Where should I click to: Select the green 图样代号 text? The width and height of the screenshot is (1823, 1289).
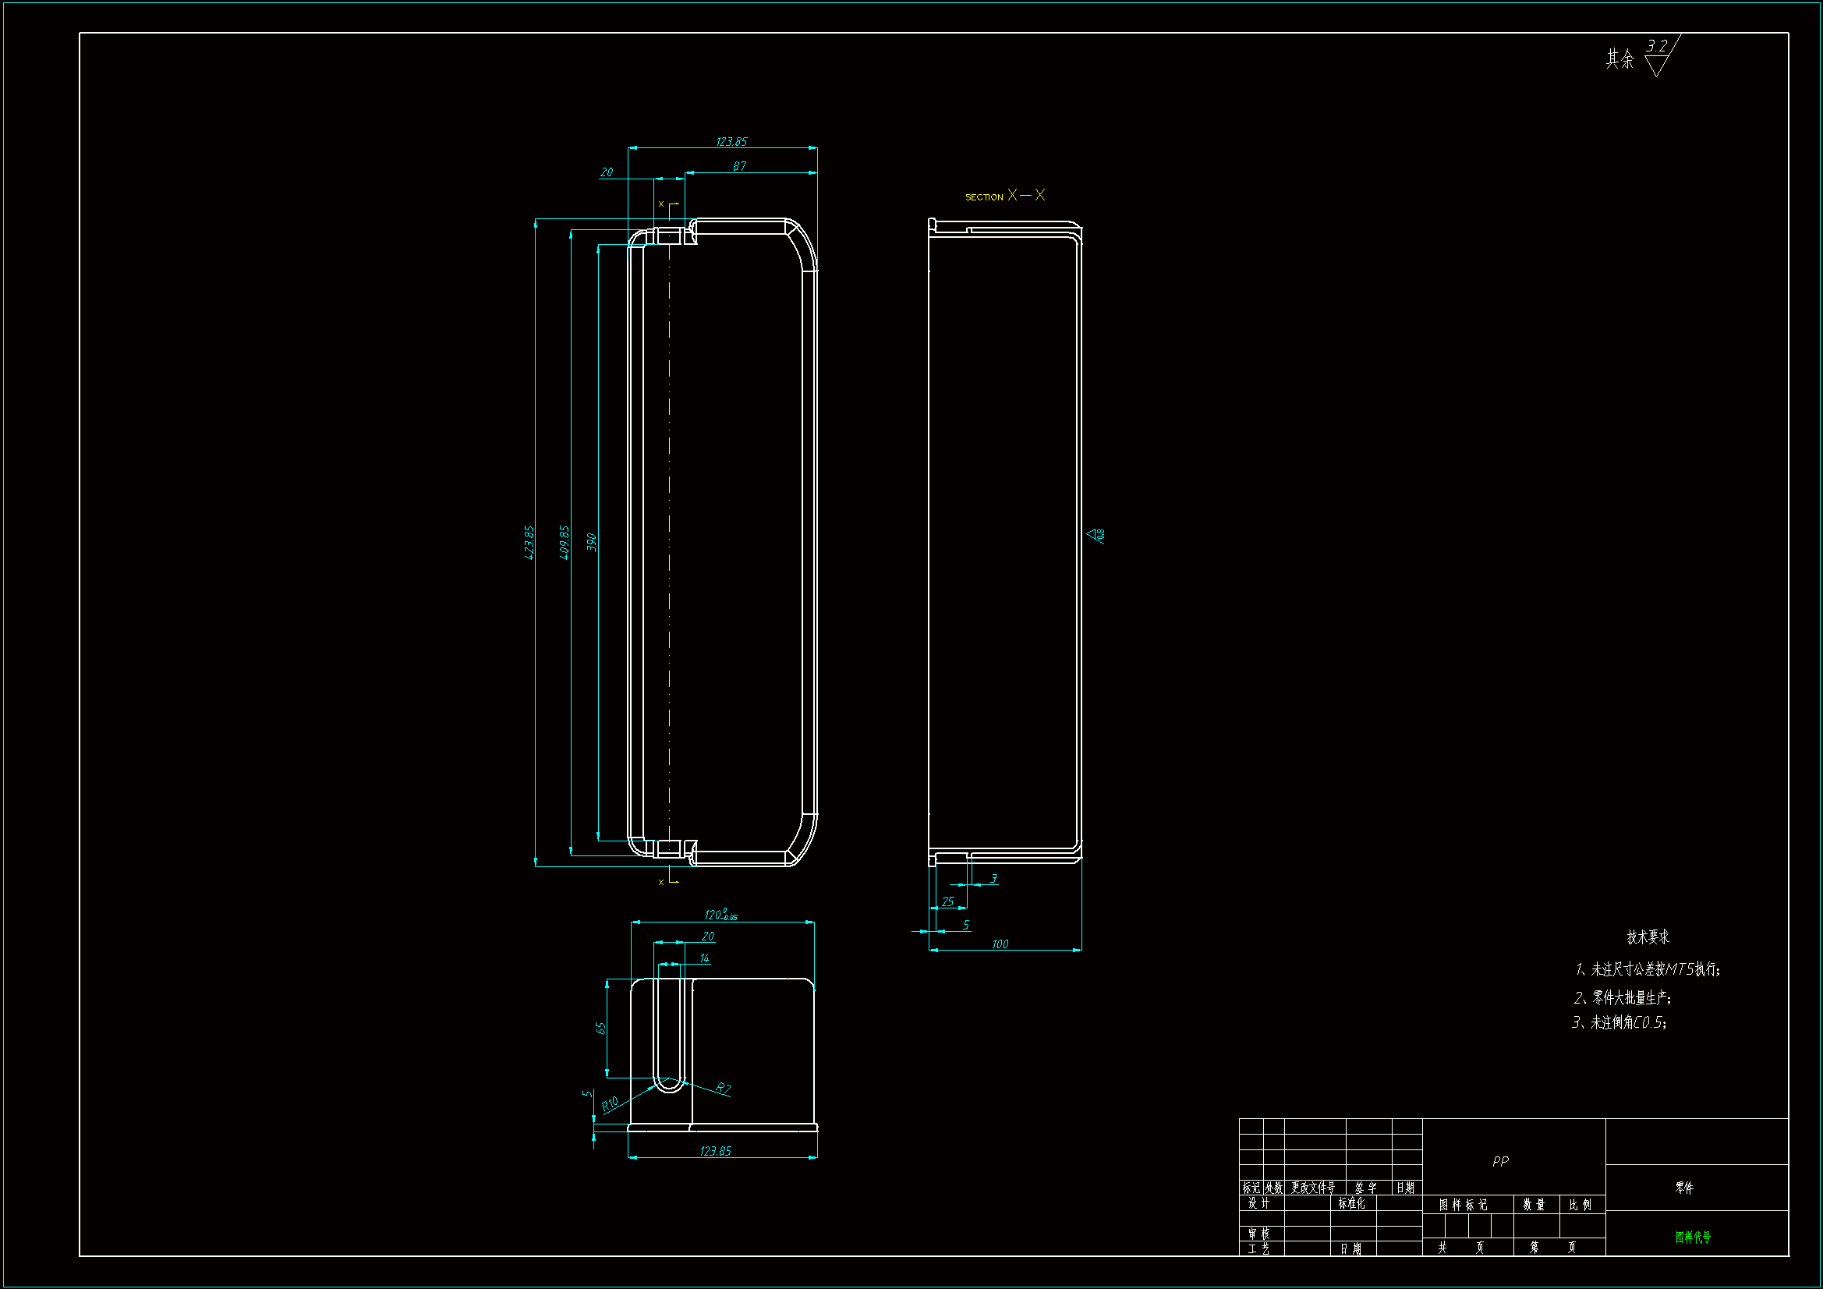(x=1693, y=1237)
